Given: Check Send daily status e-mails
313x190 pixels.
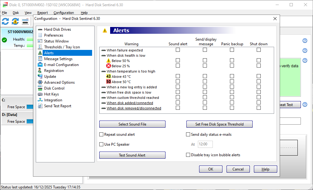Looking at the screenshot, I should (188, 135).
